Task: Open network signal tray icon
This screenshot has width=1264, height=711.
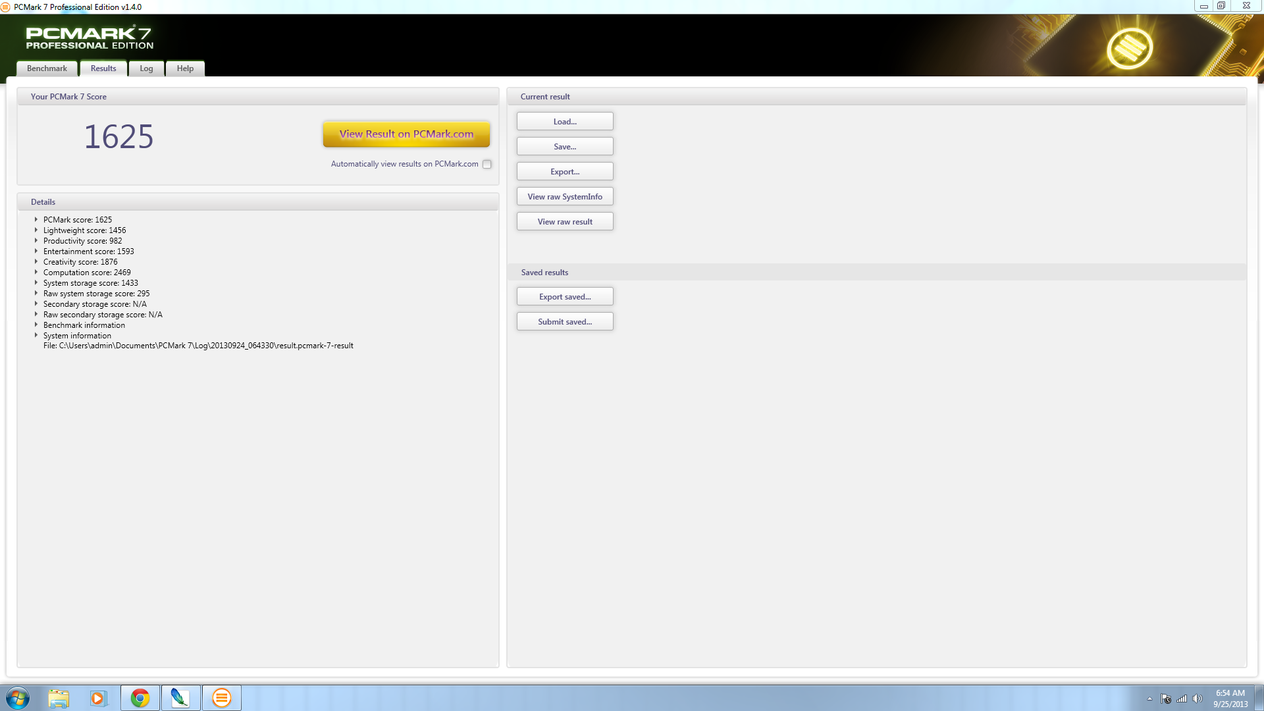Action: click(x=1182, y=698)
